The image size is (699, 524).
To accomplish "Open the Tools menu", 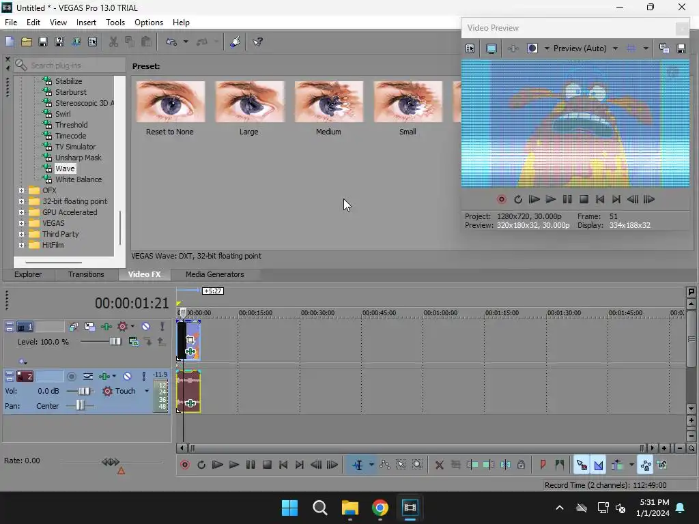I will tap(115, 23).
